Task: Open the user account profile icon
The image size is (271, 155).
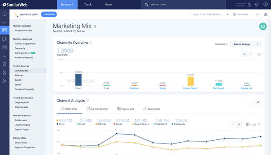Action: pos(266,5)
